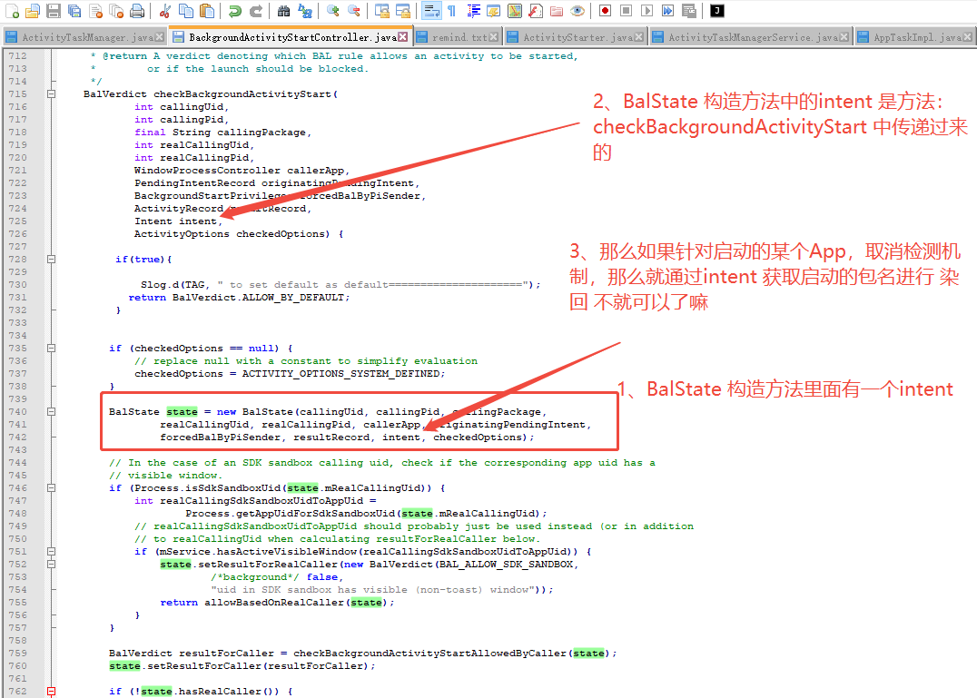Open folder as workspace icon
The image size is (977, 698).
coord(557,11)
